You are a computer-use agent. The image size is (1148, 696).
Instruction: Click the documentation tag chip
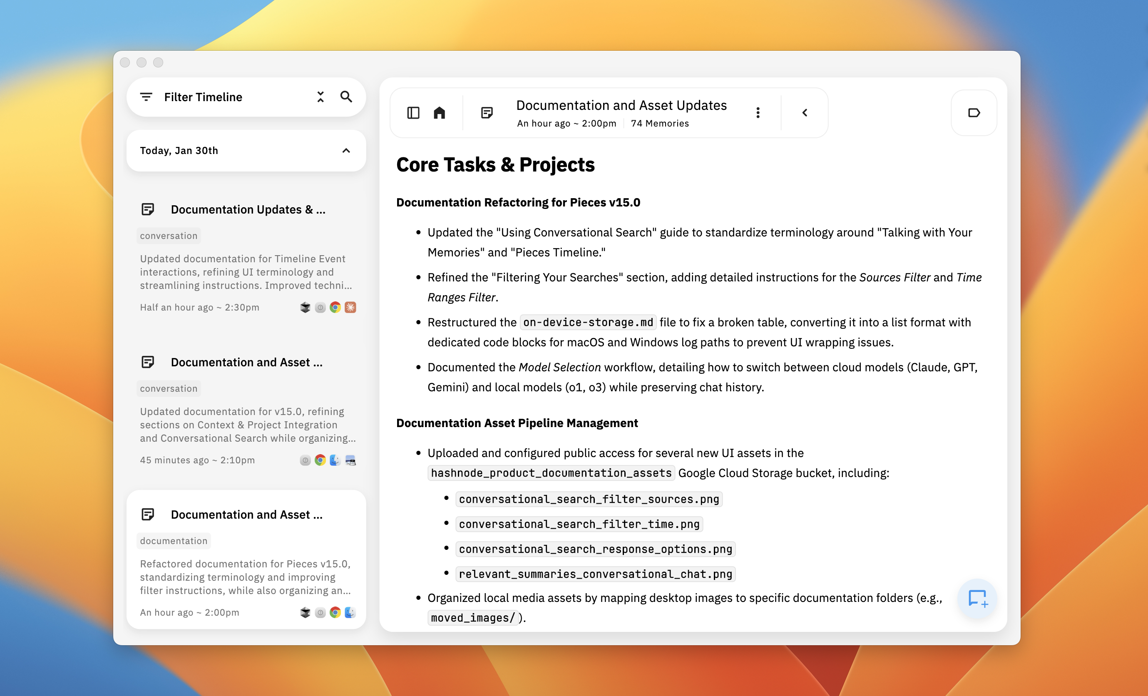174,541
